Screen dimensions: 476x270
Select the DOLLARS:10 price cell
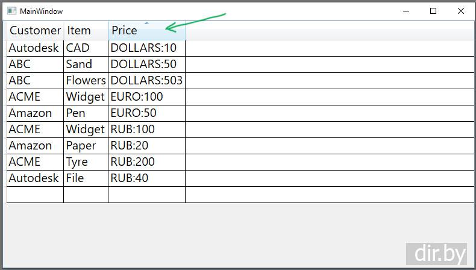point(146,48)
